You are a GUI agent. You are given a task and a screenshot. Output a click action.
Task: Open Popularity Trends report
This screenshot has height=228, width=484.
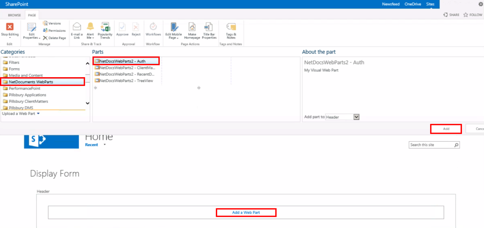(x=105, y=31)
